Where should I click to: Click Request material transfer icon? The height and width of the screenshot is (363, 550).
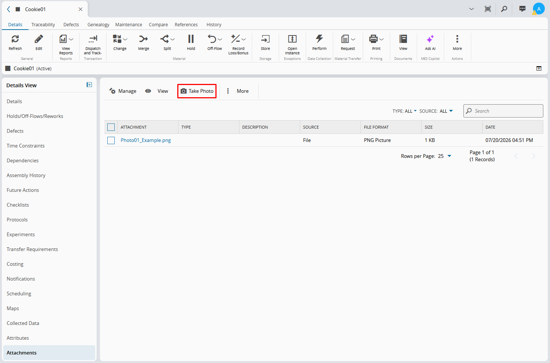point(345,39)
